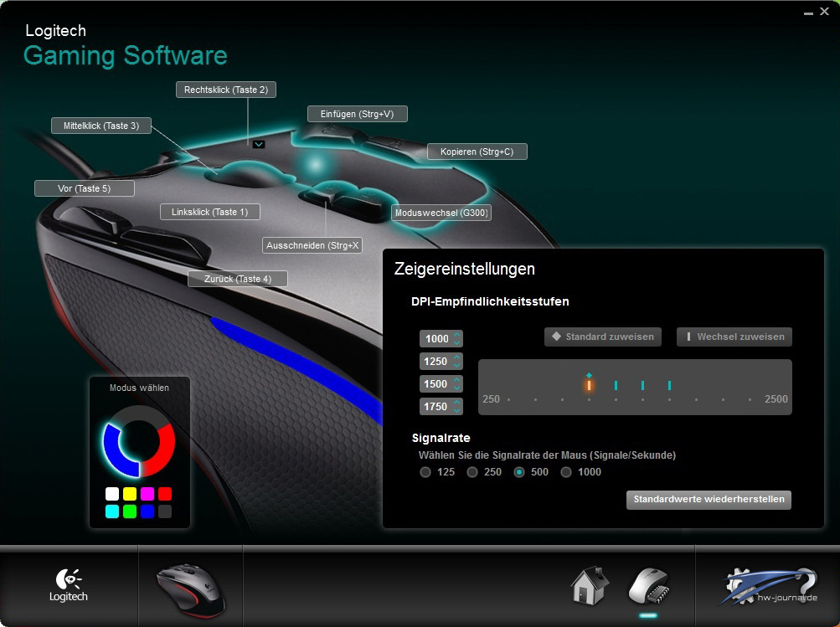Select the 125 signal rate radio button
Image resolution: width=840 pixels, height=627 pixels.
(425, 472)
